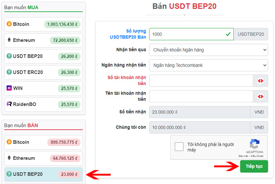
Task: Select WIN 25.570 đ buy row
Action: point(44,88)
